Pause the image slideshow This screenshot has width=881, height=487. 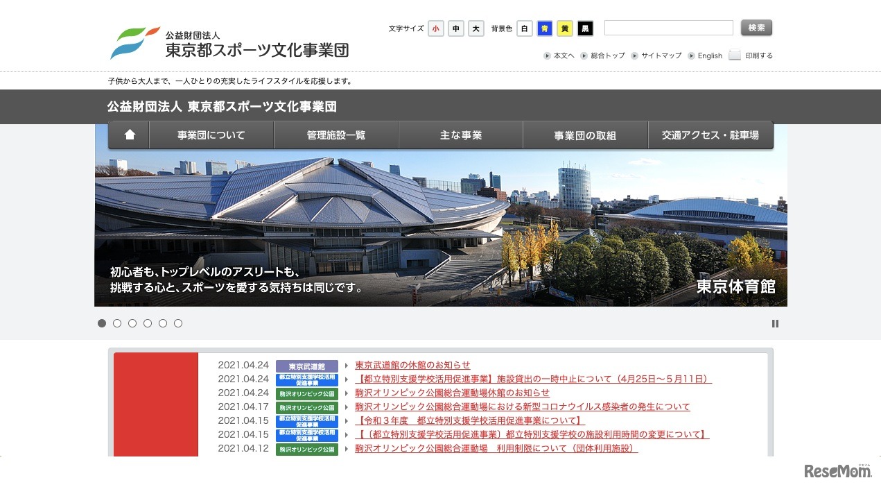pyautogui.click(x=775, y=323)
